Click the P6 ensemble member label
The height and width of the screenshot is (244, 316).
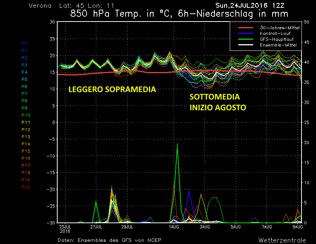[x=25, y=87]
